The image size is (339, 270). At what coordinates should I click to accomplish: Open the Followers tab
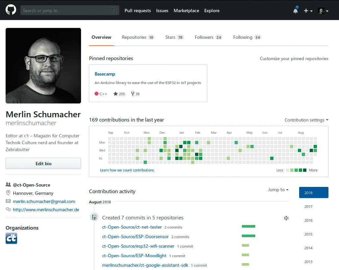click(x=208, y=37)
